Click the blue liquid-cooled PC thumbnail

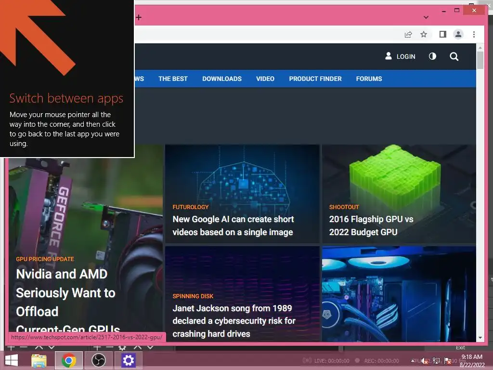[399, 294]
